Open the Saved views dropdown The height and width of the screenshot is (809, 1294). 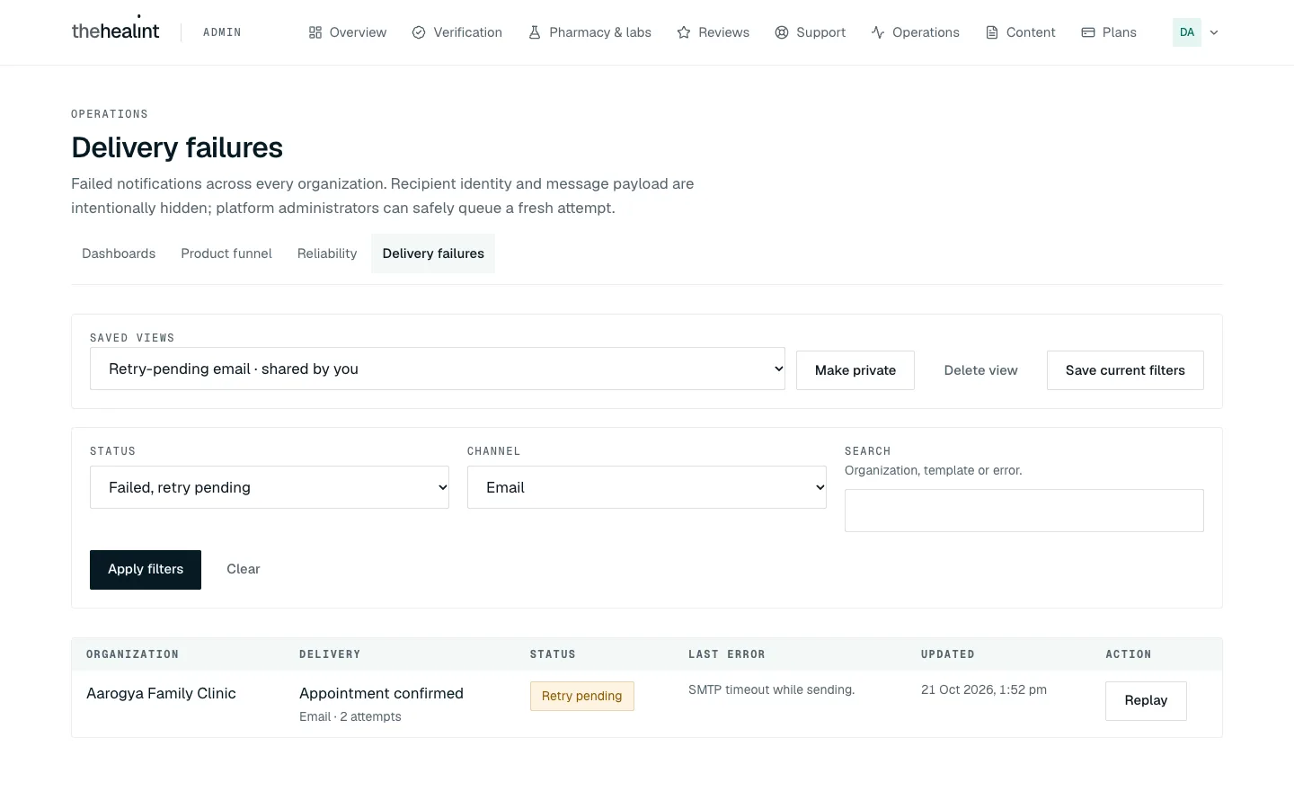438,369
